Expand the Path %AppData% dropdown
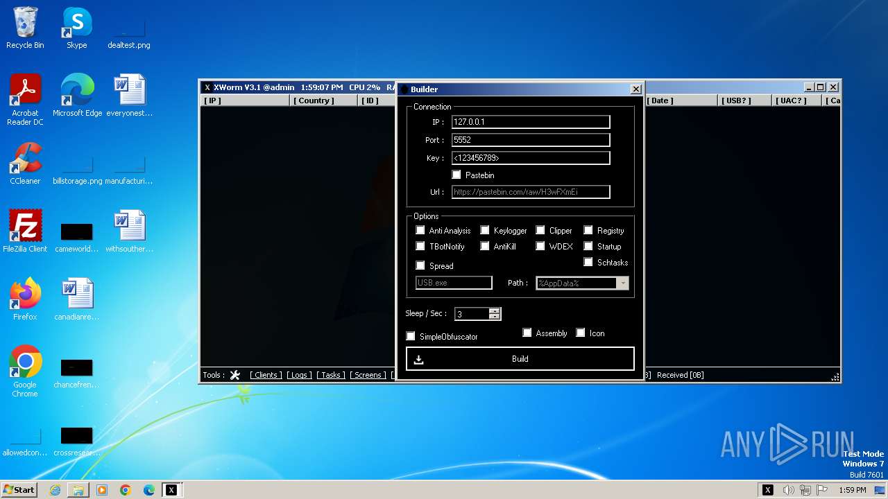888x499 pixels. point(623,283)
